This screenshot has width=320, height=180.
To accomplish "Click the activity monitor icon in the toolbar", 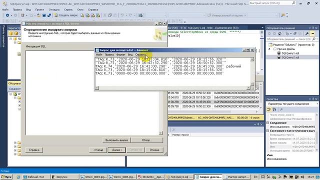I will 140,15.
